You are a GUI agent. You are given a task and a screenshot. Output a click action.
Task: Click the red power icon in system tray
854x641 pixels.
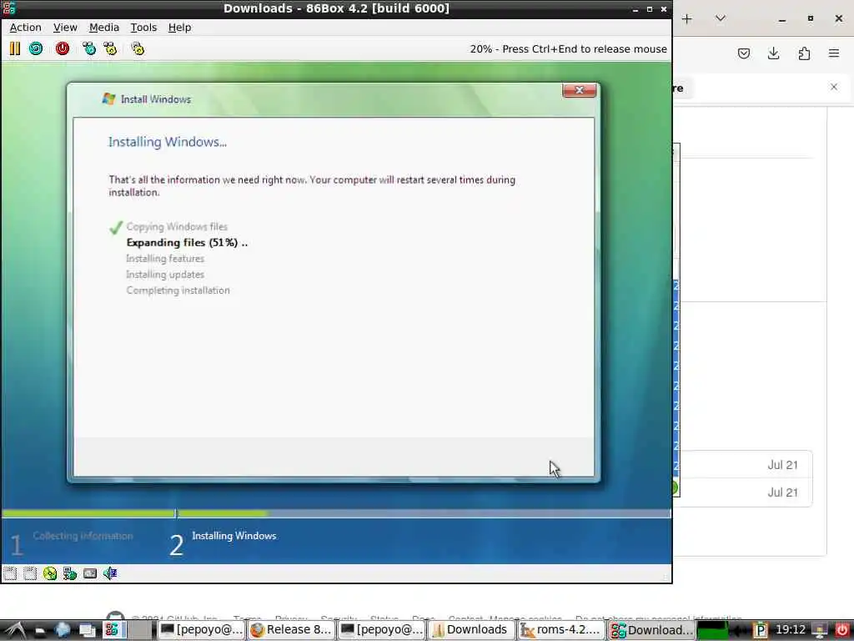pos(842,631)
